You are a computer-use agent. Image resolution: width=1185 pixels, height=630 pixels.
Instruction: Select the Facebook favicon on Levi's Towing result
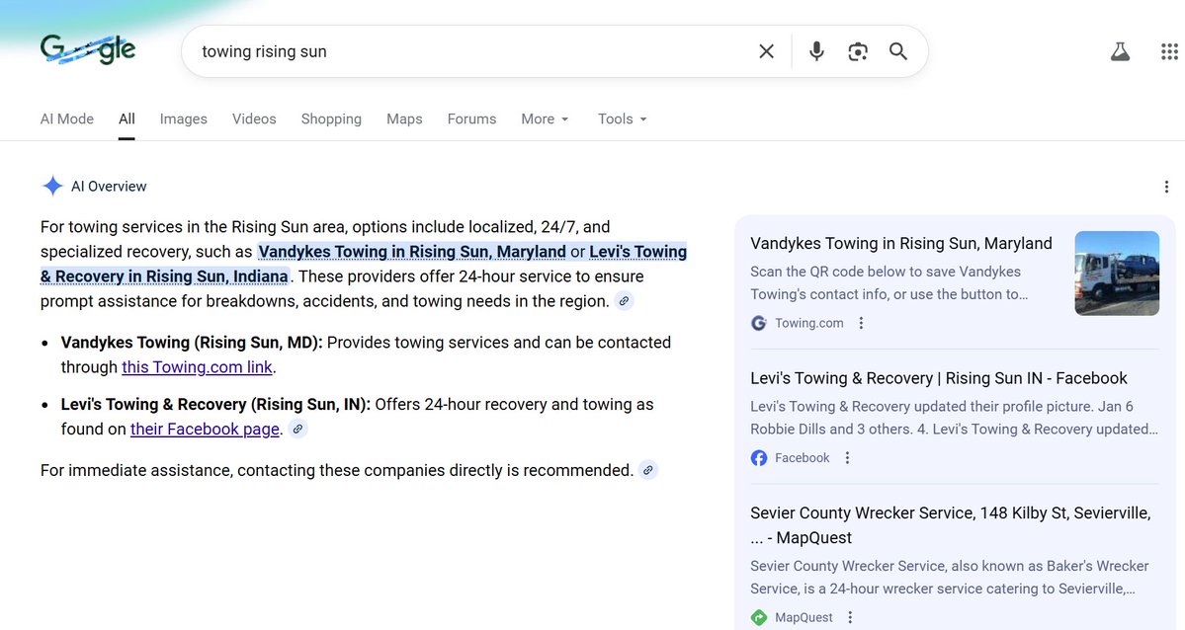(758, 457)
